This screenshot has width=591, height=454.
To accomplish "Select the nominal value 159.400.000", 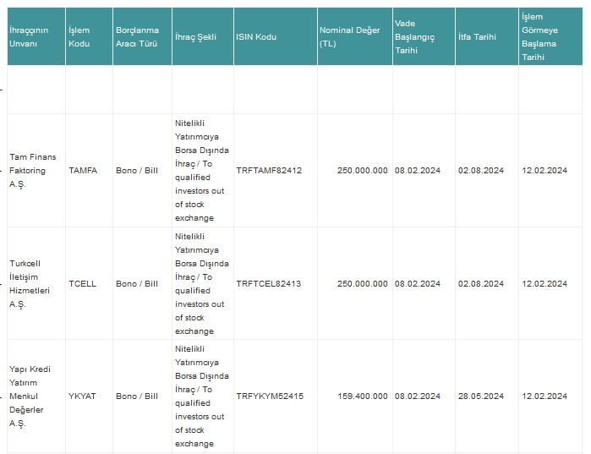I will point(363,396).
